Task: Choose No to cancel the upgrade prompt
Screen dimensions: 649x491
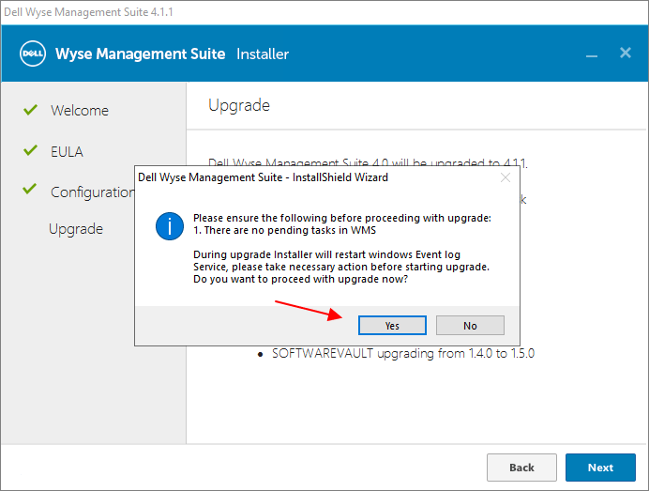Action: point(470,325)
